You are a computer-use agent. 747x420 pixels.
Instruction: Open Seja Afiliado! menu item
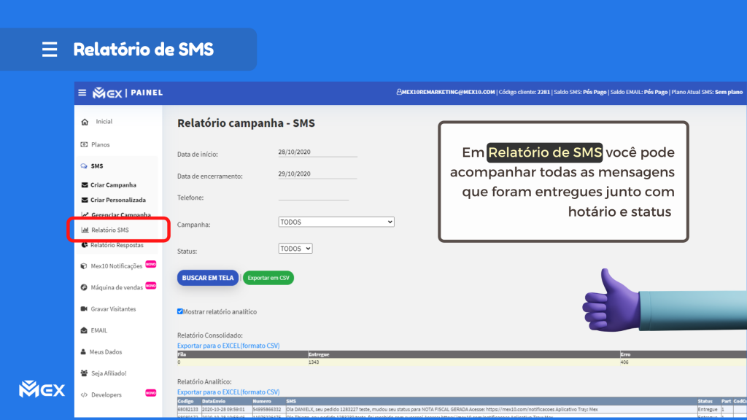click(109, 373)
